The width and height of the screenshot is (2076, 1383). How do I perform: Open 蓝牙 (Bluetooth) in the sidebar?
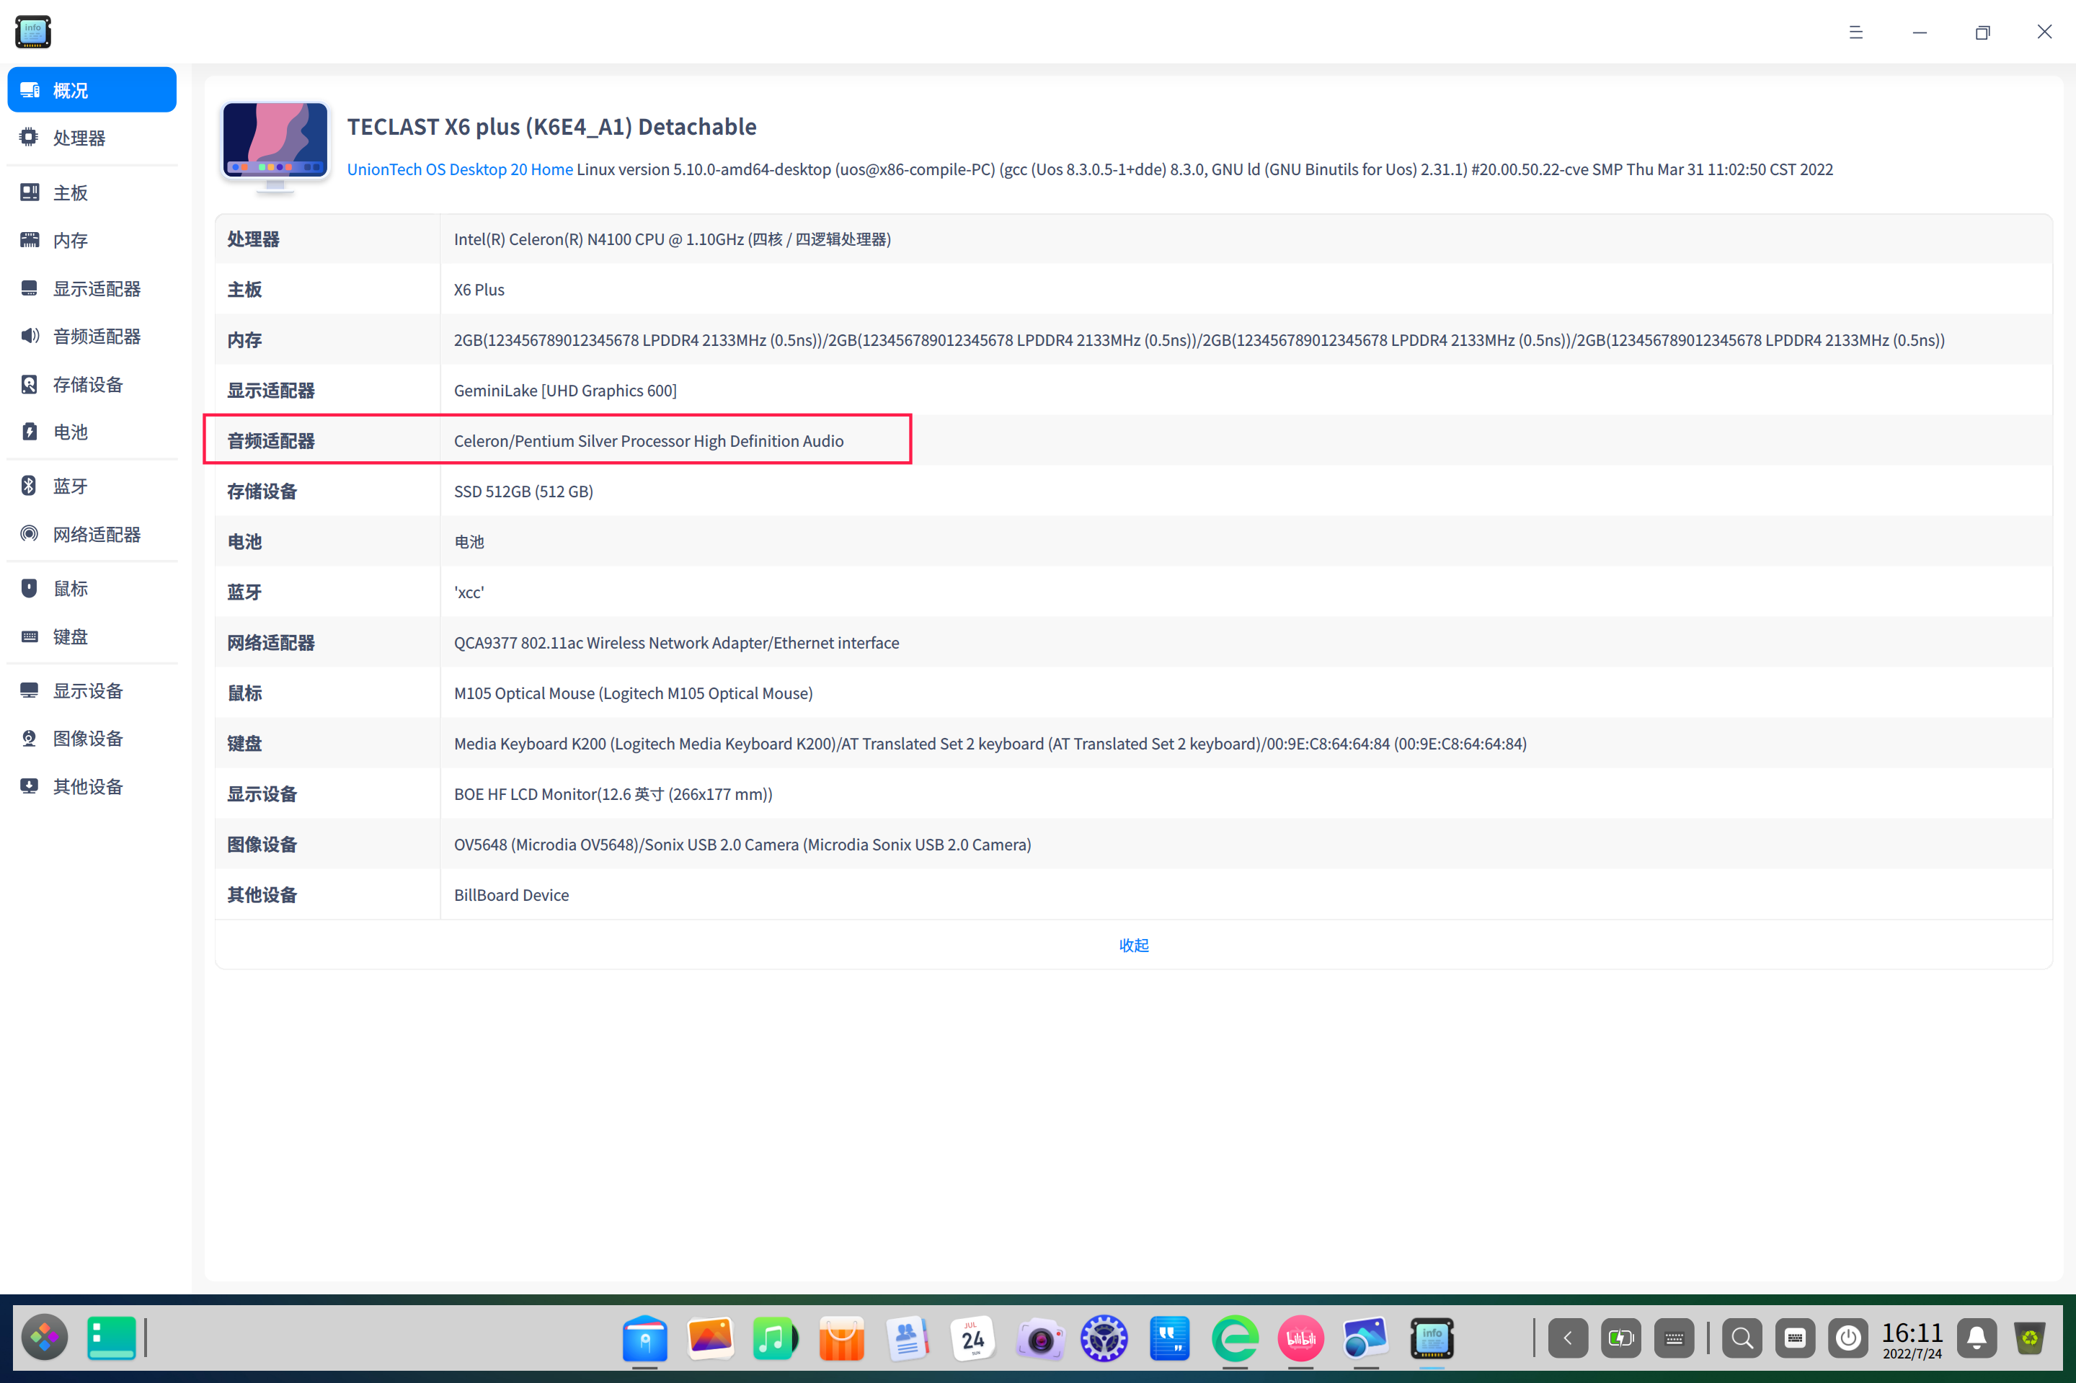(x=70, y=486)
